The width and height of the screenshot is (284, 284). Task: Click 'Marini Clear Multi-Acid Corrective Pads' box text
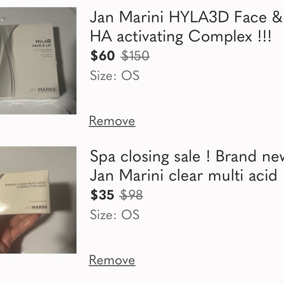(x=25, y=185)
